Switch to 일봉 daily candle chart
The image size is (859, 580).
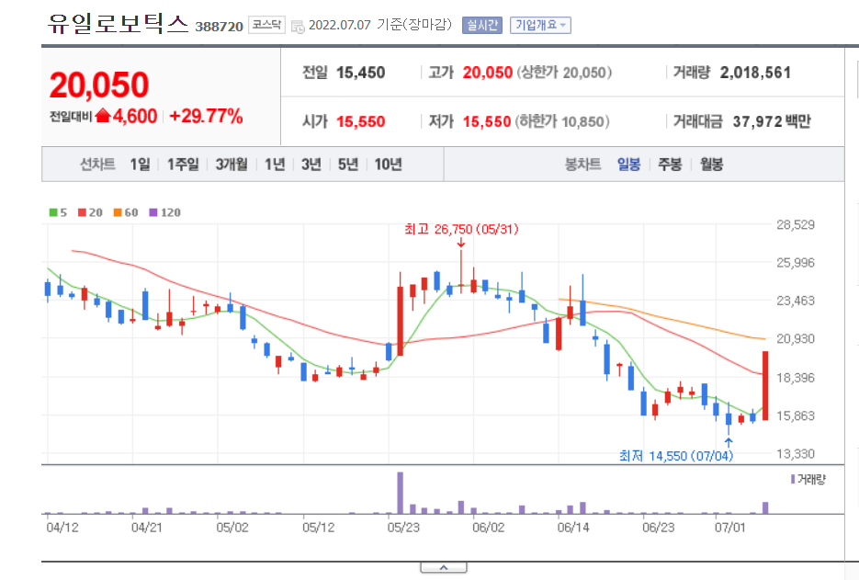point(629,164)
